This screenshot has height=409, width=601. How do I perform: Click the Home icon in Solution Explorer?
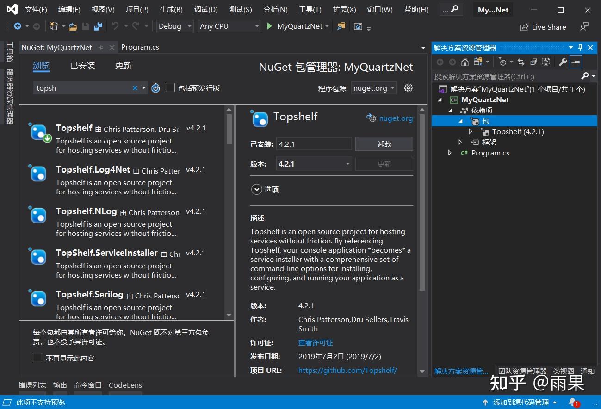465,62
